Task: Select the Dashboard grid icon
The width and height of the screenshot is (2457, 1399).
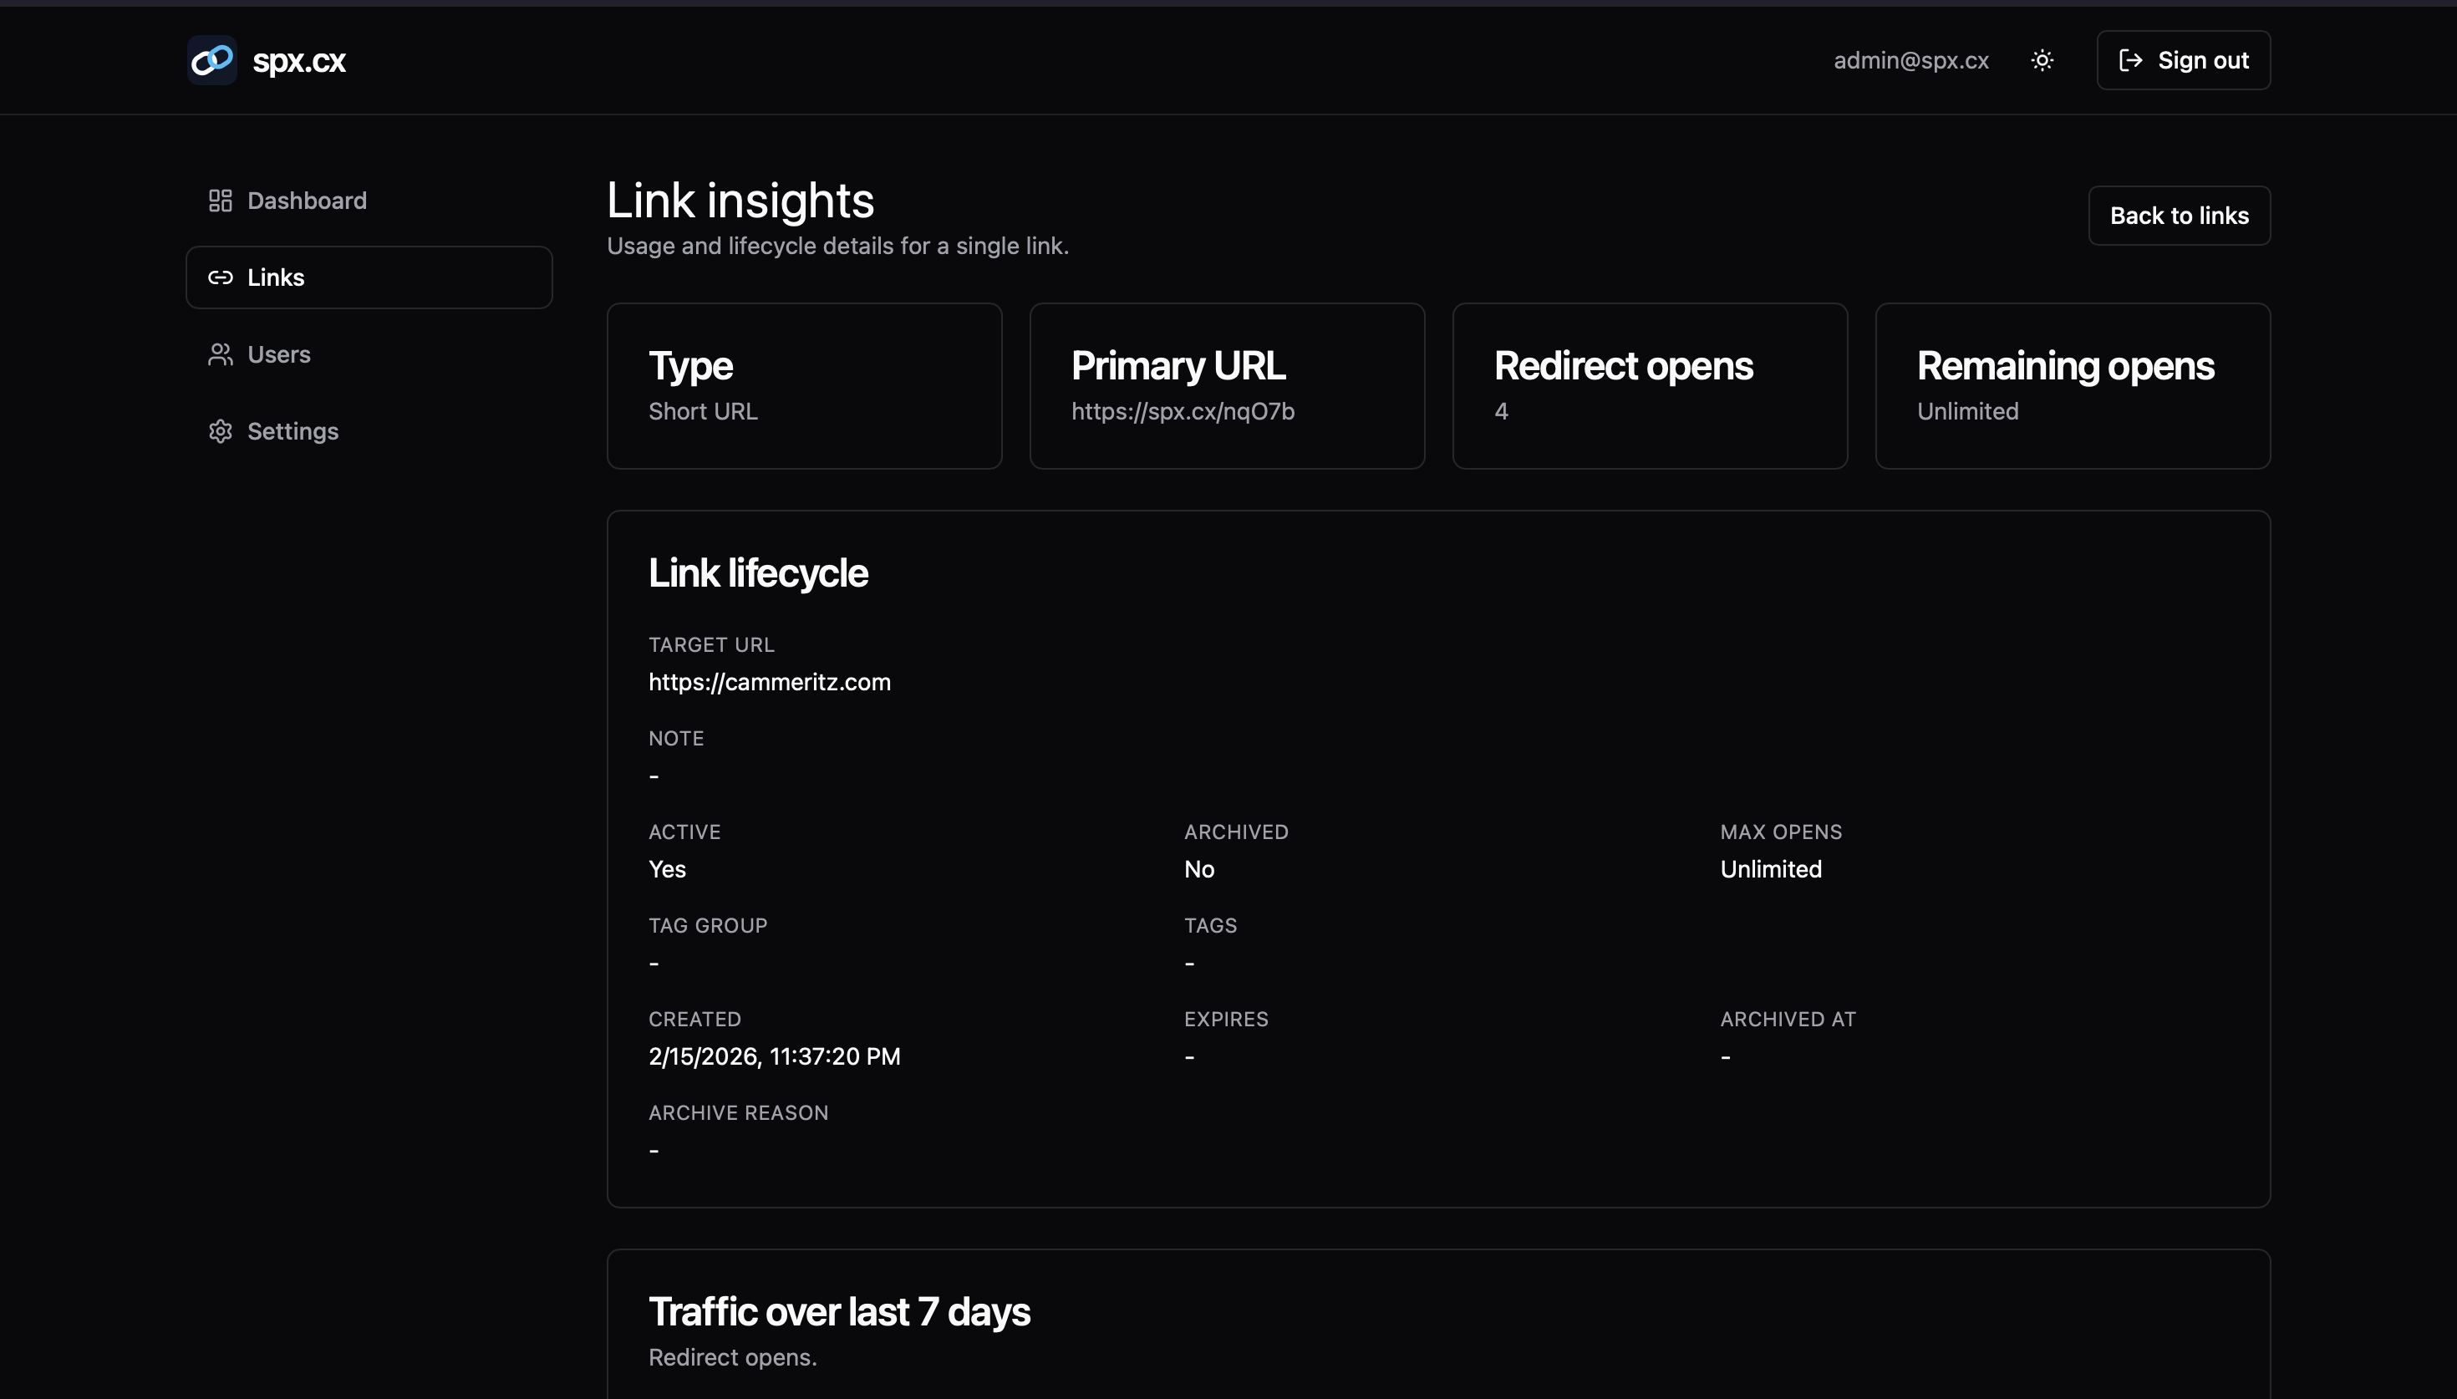Action: (x=220, y=200)
